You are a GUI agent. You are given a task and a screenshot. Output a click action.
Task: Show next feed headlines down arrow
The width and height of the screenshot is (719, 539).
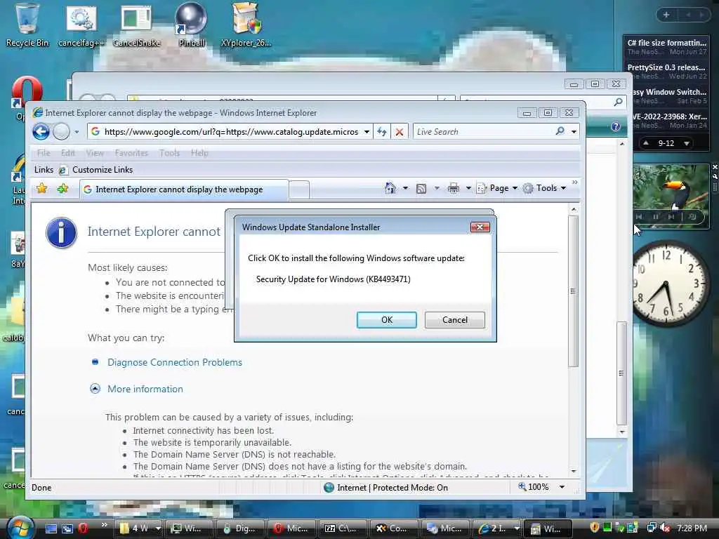click(x=687, y=143)
